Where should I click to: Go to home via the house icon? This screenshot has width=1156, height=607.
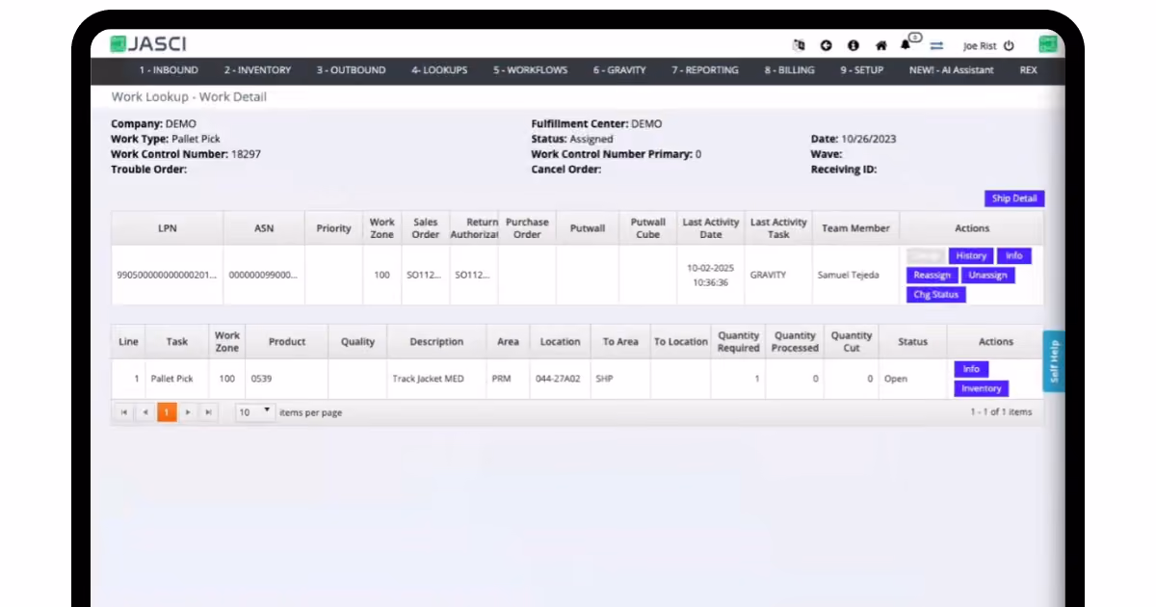pos(880,45)
